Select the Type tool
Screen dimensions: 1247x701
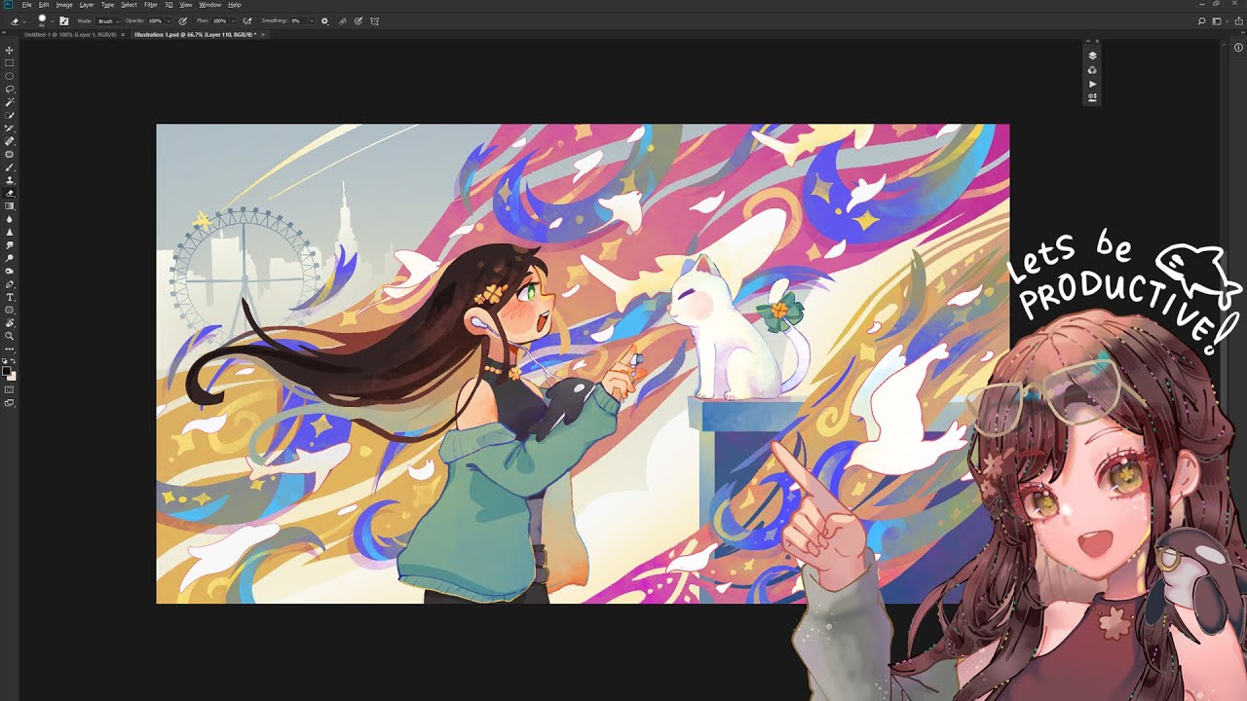[10, 297]
